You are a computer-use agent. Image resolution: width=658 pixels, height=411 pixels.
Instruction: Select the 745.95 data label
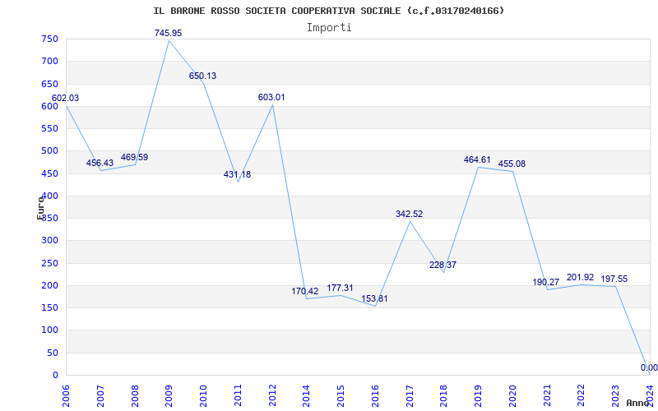tap(169, 33)
